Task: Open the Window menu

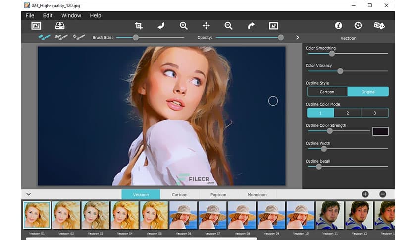Action: (71, 15)
